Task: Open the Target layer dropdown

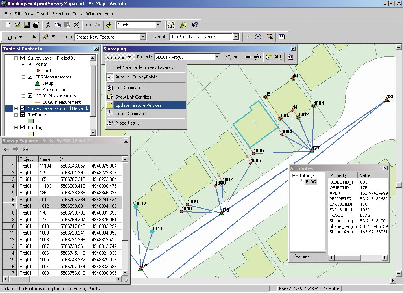Action: [x=236, y=37]
